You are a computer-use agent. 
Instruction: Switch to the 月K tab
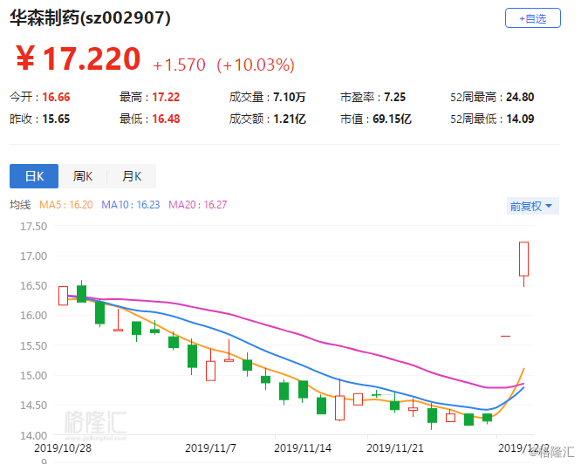point(132,176)
